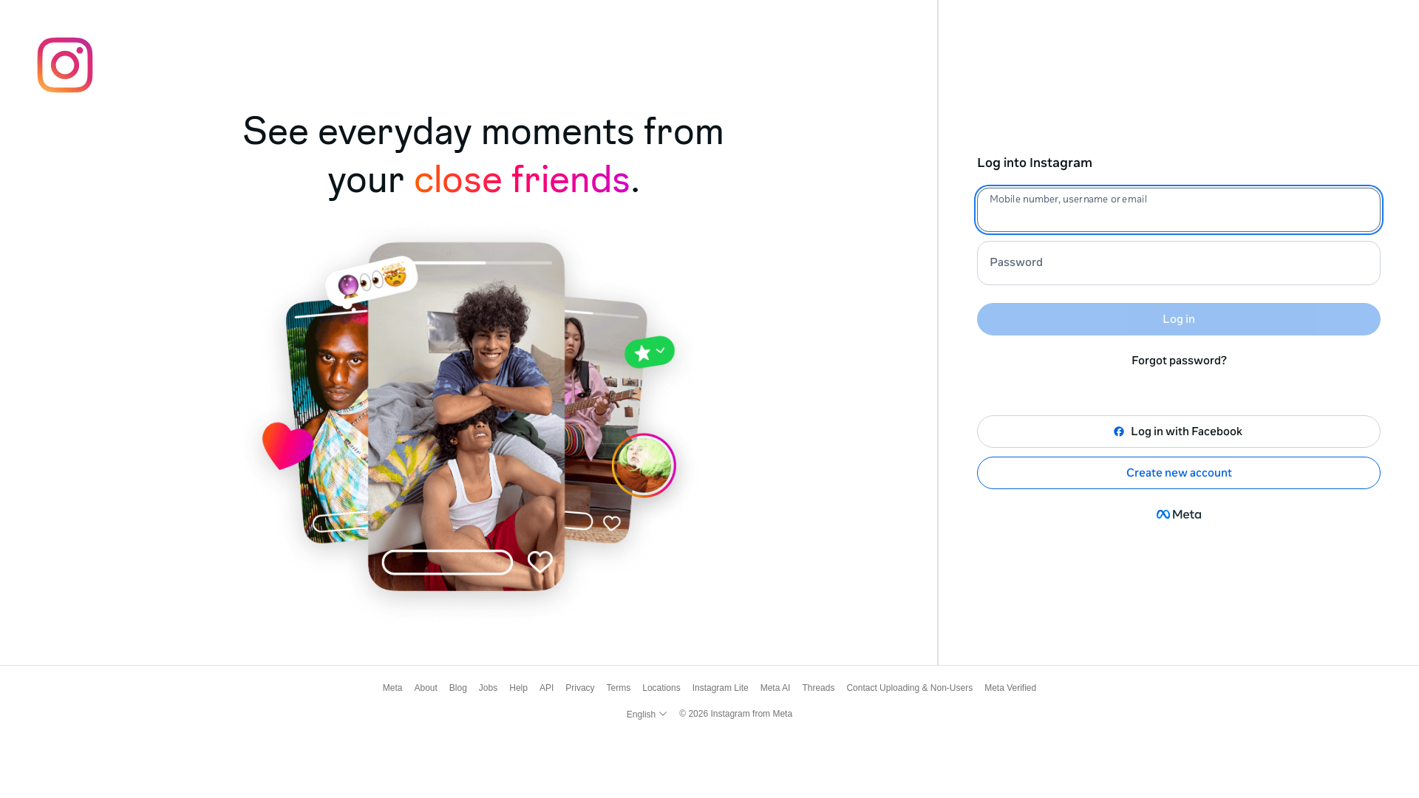Focus the Password field
1419x798 pixels.
pyautogui.click(x=1179, y=263)
